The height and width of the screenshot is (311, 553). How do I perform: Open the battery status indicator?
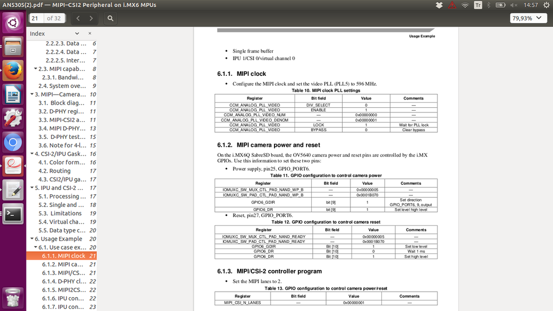point(500,5)
